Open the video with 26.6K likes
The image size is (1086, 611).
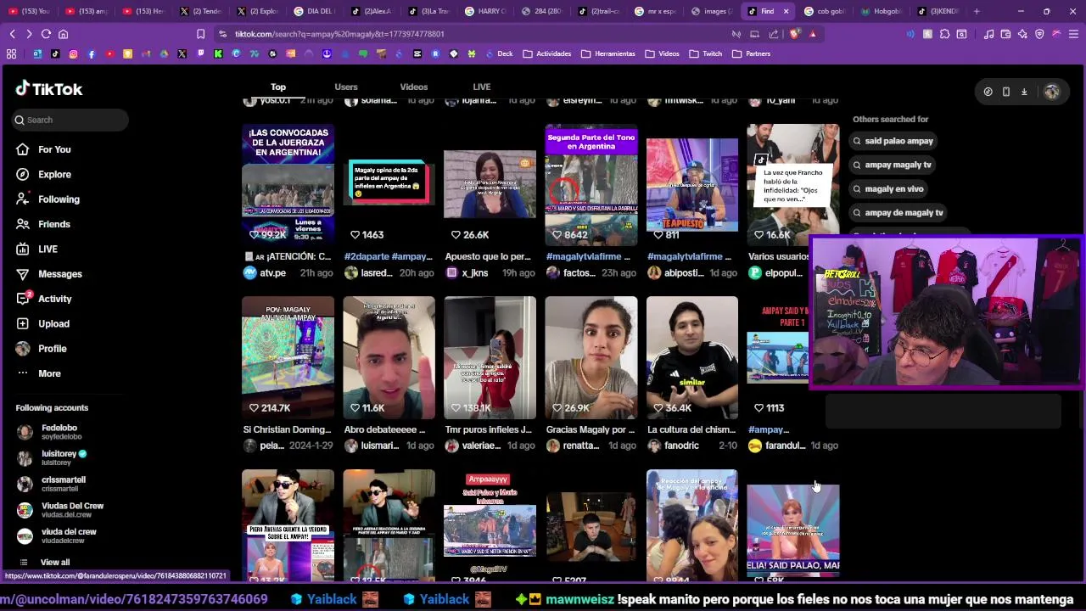coord(490,185)
